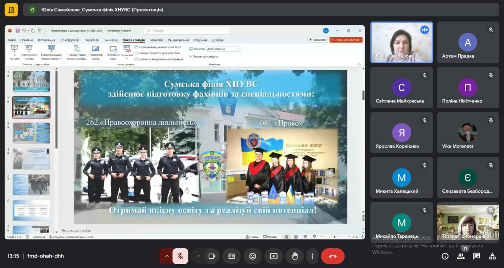Viewport: 504px width, 268px height.
Task: Open the Переходи ribbon tab
Action: [92, 40]
